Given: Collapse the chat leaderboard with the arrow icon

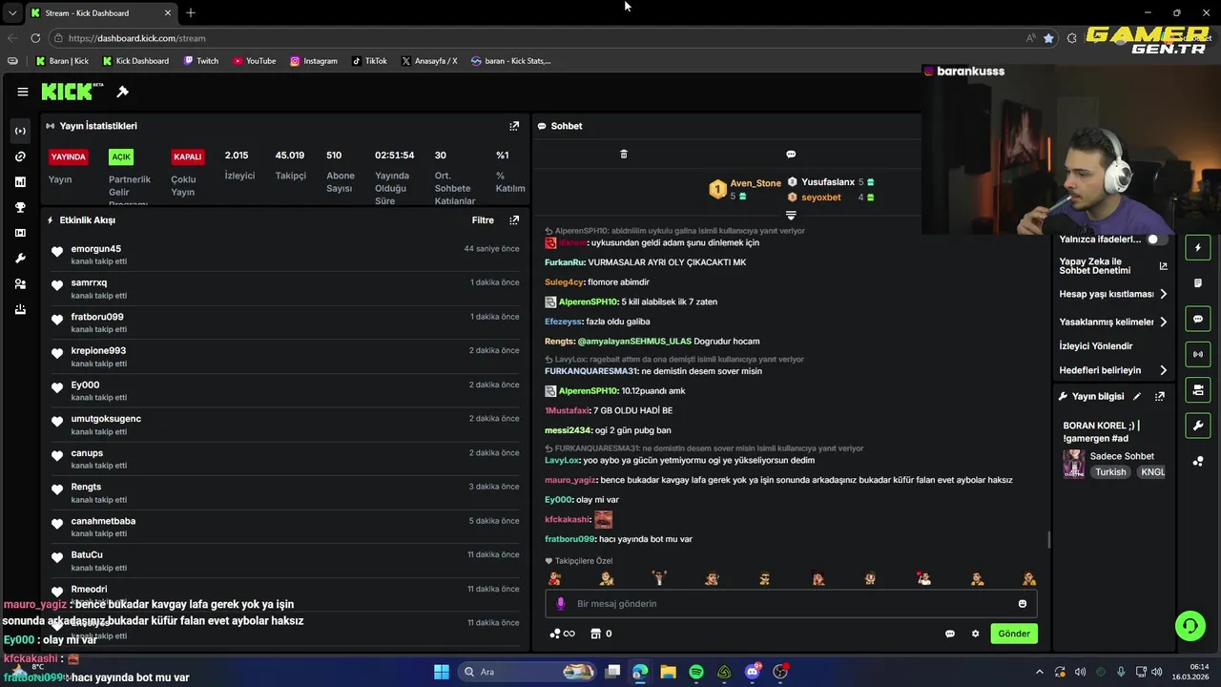Looking at the screenshot, I should tap(791, 215).
